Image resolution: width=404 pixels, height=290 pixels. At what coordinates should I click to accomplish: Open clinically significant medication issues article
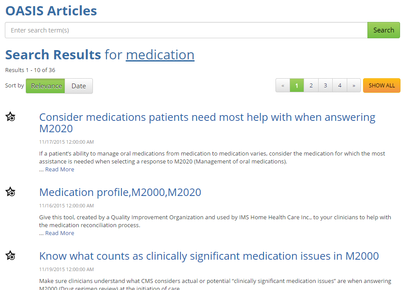209,256
